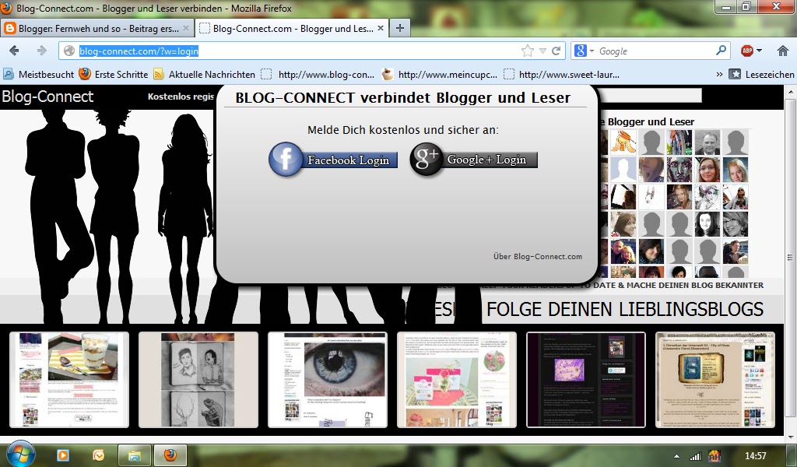Go forward with the browser forward arrow
This screenshot has height=467, width=797.
coord(41,51)
